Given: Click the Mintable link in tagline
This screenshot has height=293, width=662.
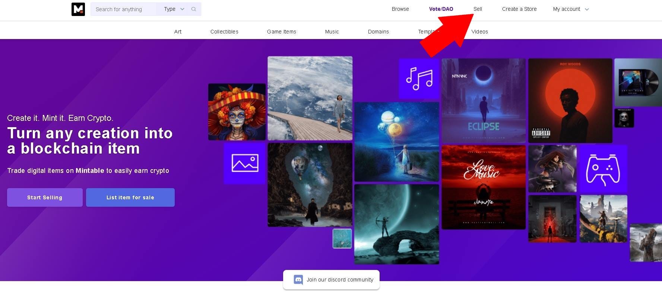Looking at the screenshot, I should point(90,171).
